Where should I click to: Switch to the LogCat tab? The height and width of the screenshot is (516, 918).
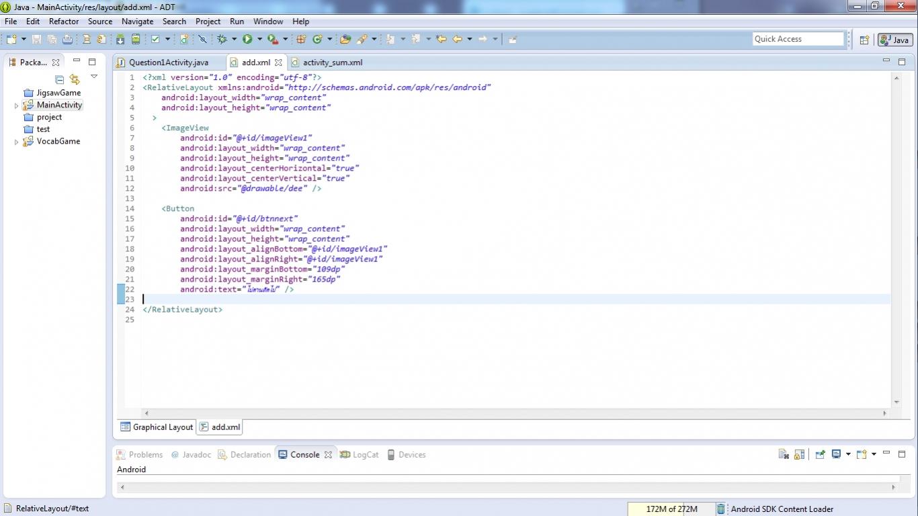tap(360, 455)
